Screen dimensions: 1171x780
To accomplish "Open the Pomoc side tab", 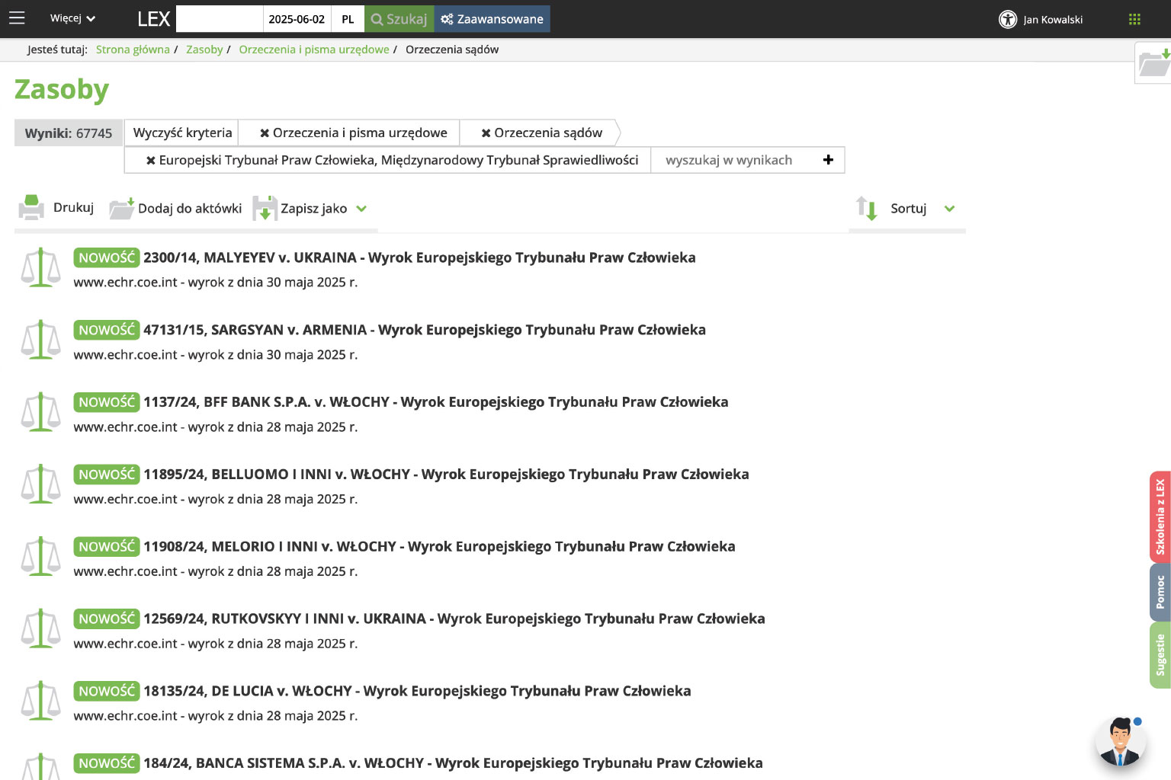I will coord(1160,592).
